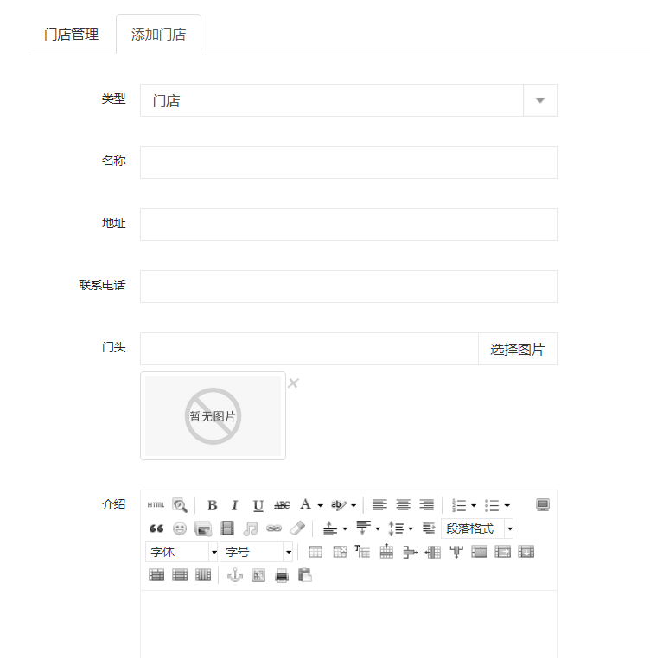Switch to HTML source view
The height and width of the screenshot is (658, 650).
coord(156,505)
